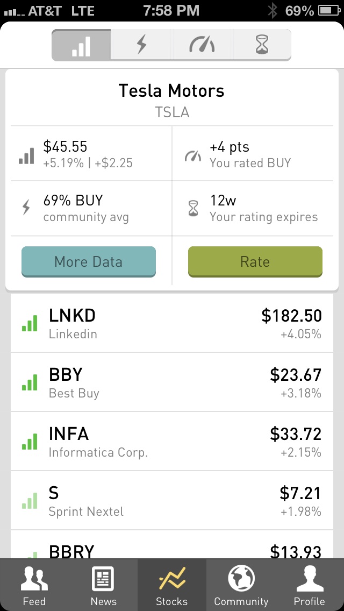Select the bar chart stats filter icon
This screenshot has width=344, height=611.
81,45
